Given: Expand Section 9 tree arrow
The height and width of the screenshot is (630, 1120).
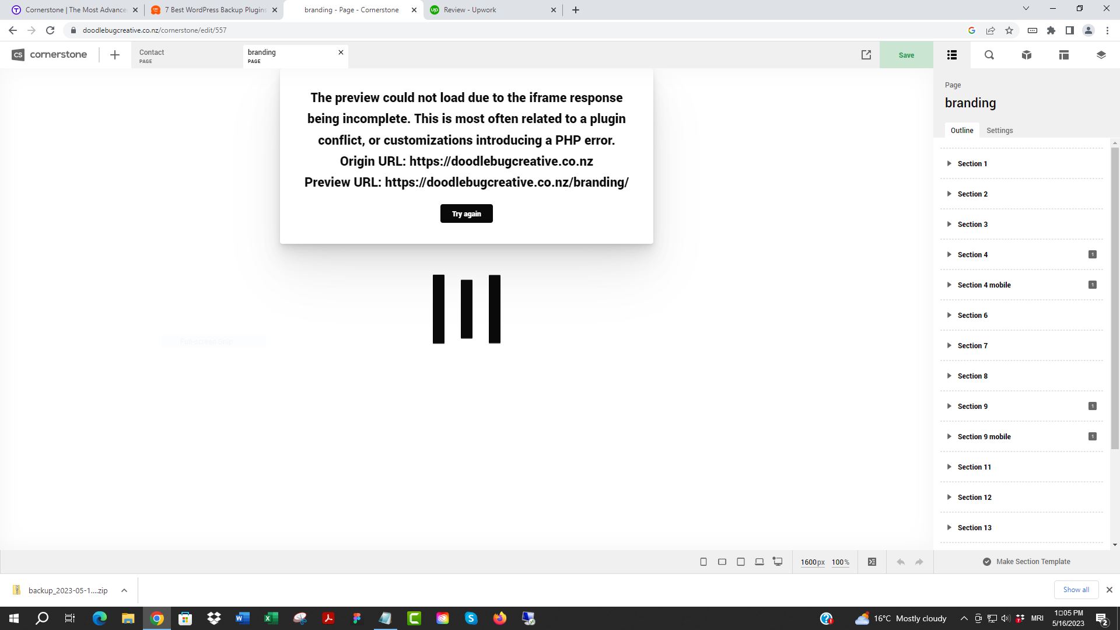Looking at the screenshot, I should (x=949, y=406).
